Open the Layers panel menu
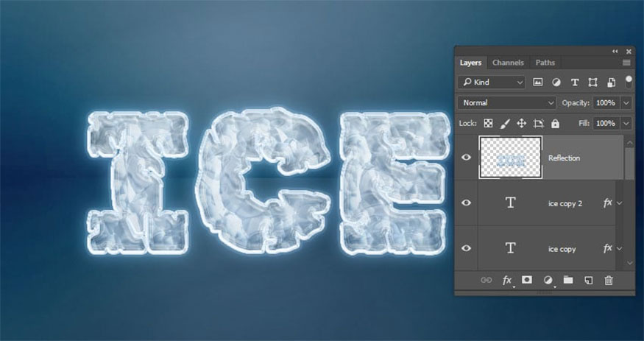Image resolution: width=644 pixels, height=341 pixels. pos(626,63)
